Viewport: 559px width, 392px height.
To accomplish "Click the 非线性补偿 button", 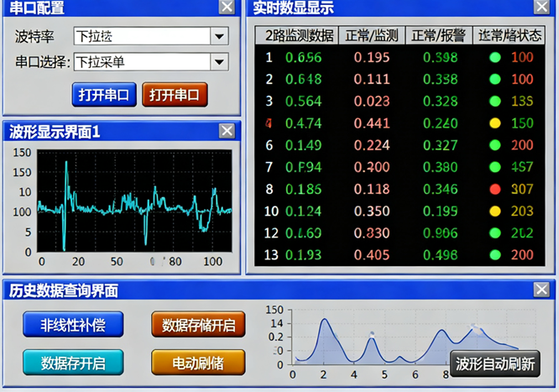I will 72,324.
